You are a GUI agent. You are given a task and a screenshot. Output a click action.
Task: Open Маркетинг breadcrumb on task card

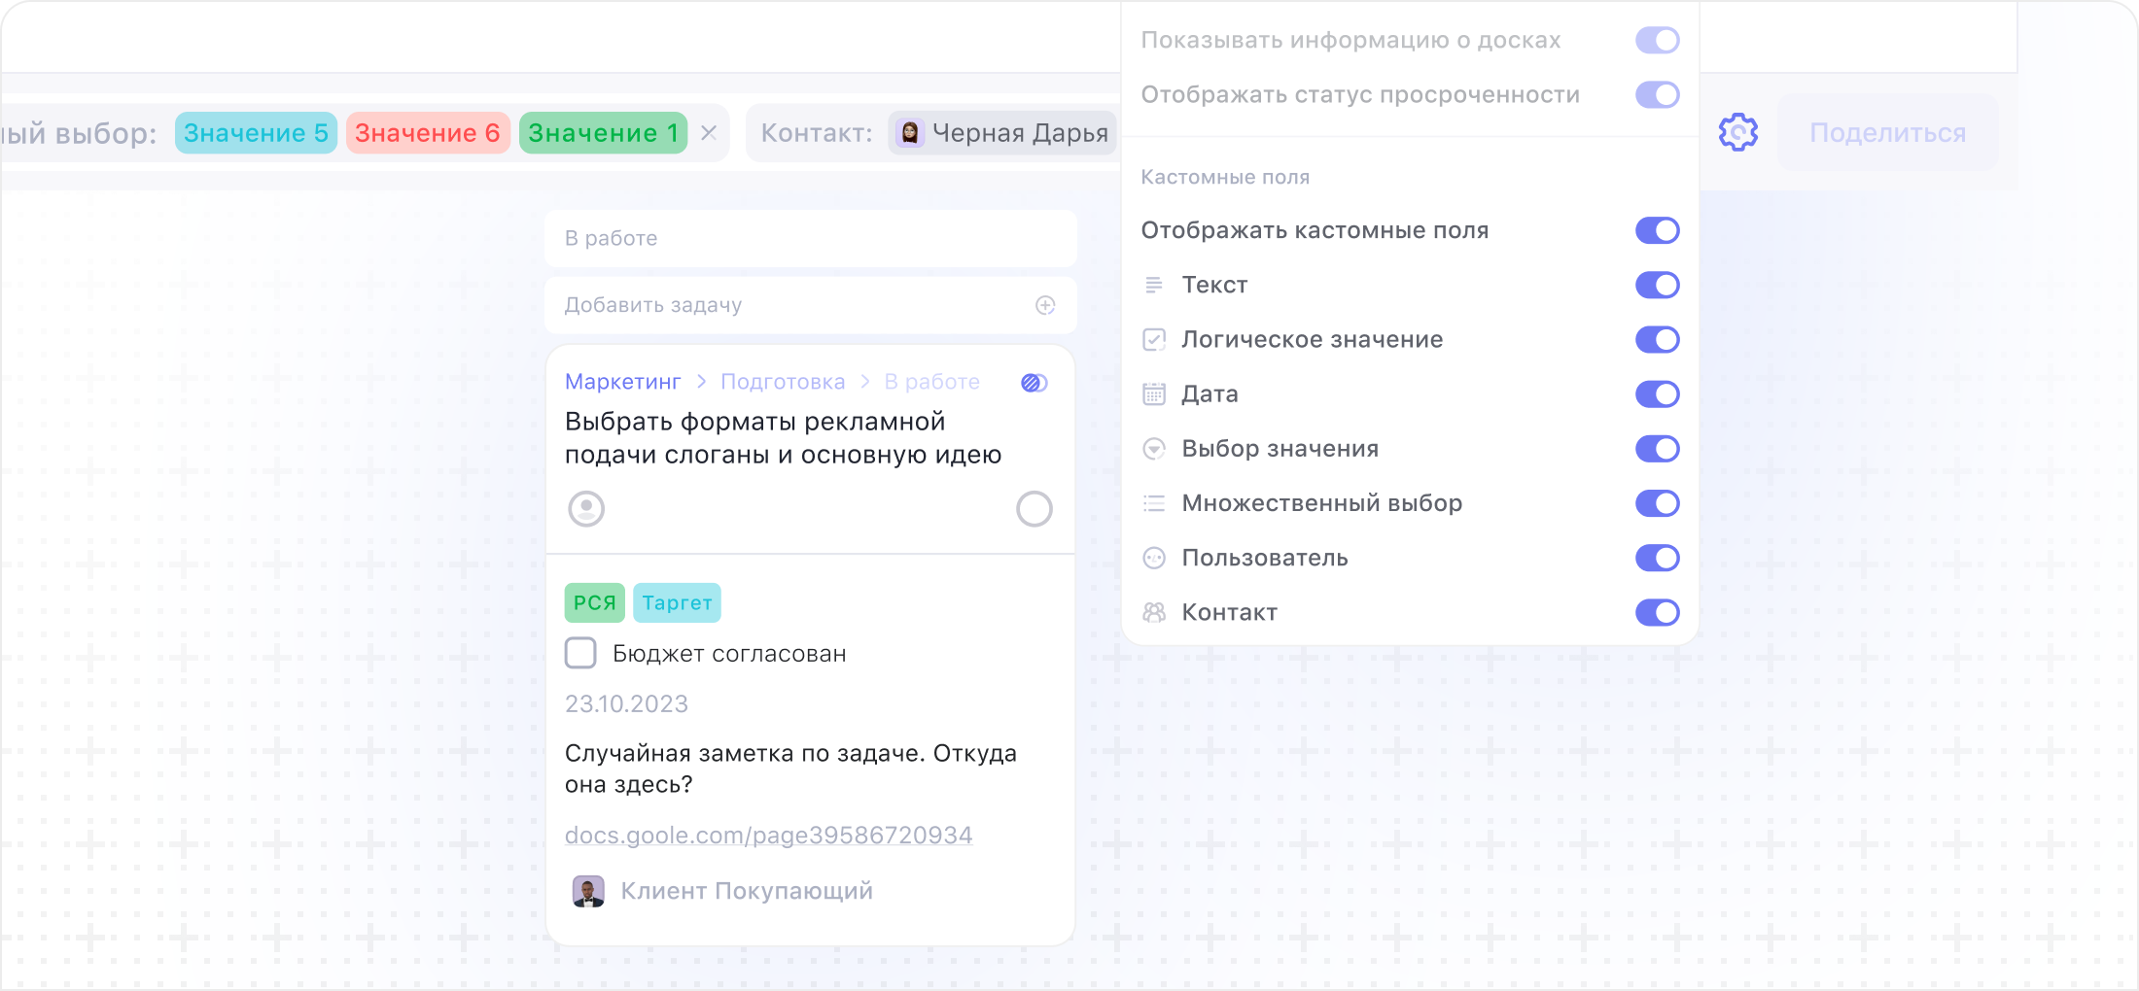(622, 382)
